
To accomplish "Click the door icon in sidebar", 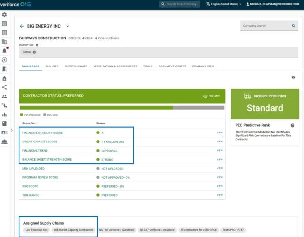I will [x=4, y=69].
